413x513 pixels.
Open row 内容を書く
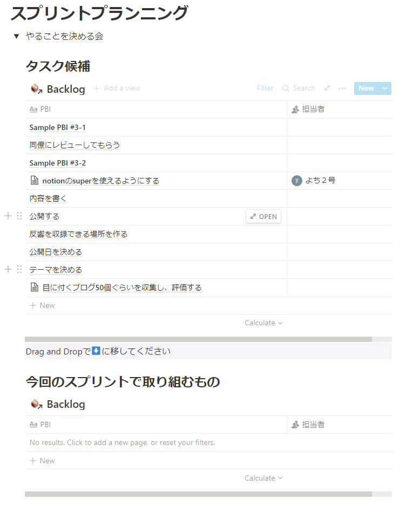click(48, 199)
